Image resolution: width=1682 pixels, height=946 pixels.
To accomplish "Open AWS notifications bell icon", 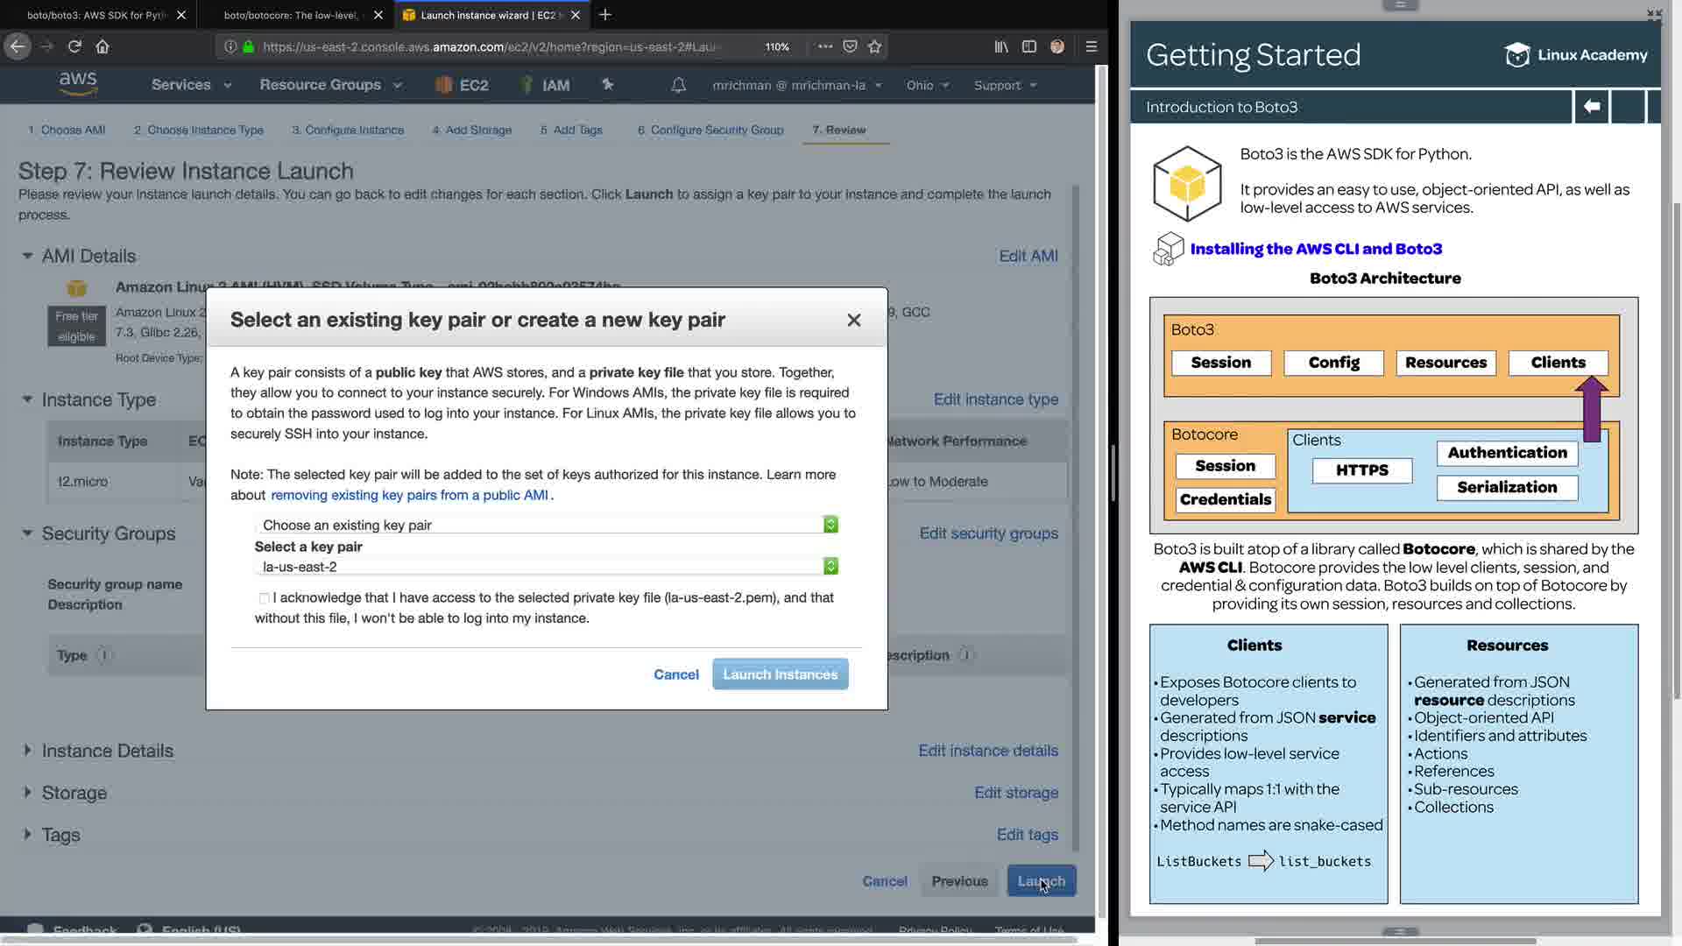I will pos(678,85).
